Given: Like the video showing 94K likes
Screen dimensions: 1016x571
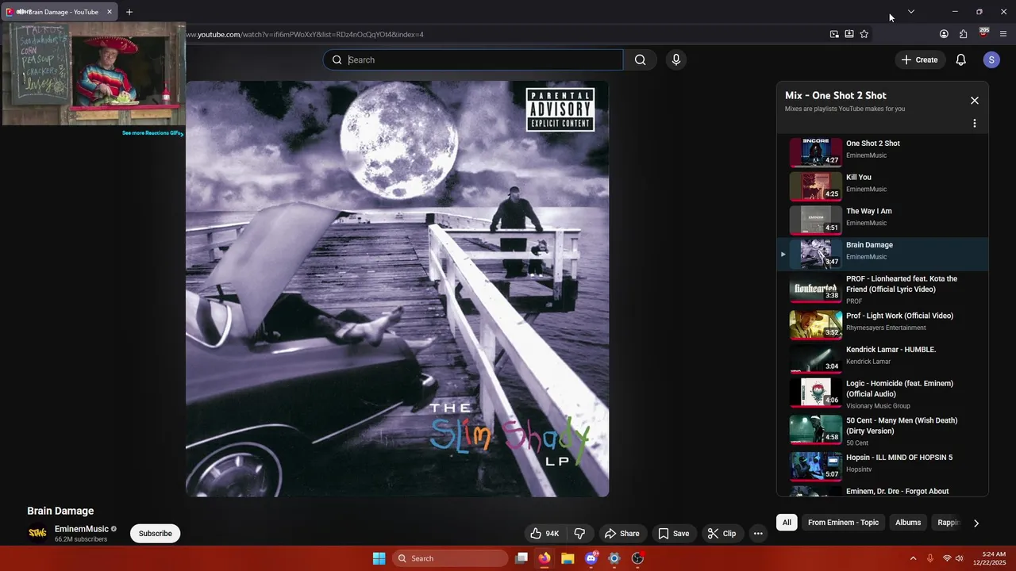Looking at the screenshot, I should click(x=545, y=534).
